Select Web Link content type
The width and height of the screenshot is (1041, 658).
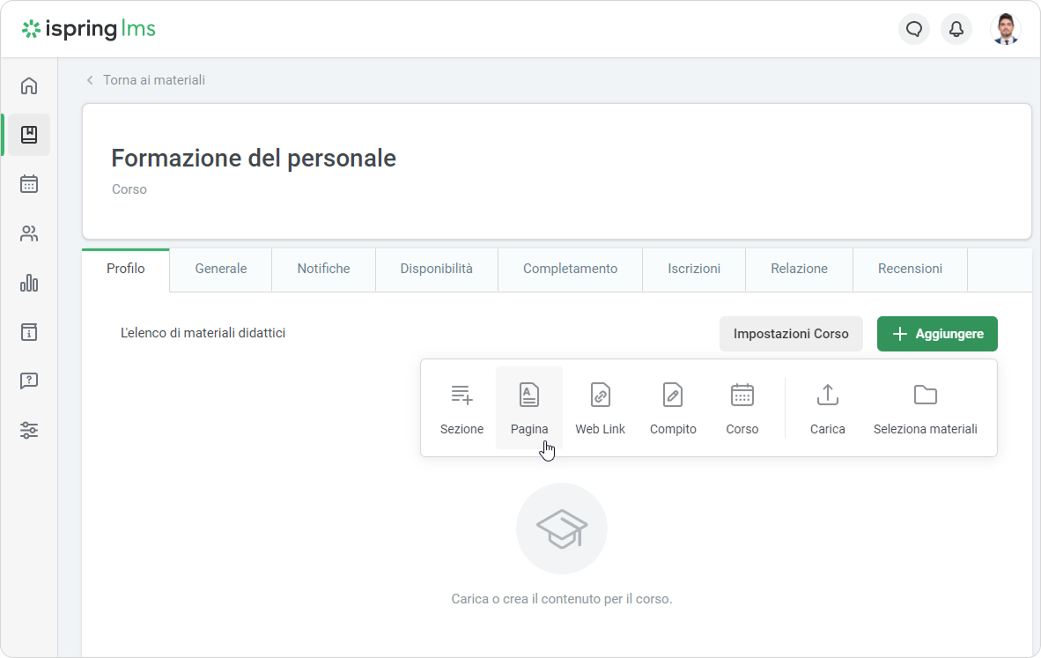[600, 408]
